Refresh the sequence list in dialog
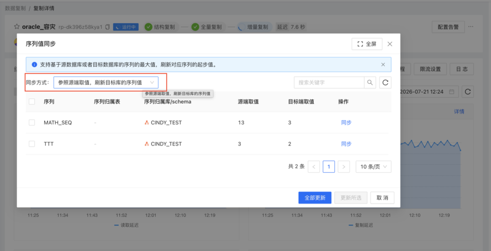 (386, 83)
